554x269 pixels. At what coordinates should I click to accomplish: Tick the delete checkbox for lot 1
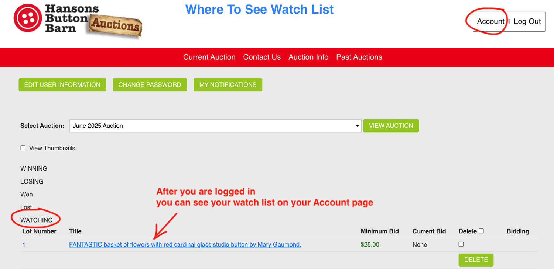(461, 244)
